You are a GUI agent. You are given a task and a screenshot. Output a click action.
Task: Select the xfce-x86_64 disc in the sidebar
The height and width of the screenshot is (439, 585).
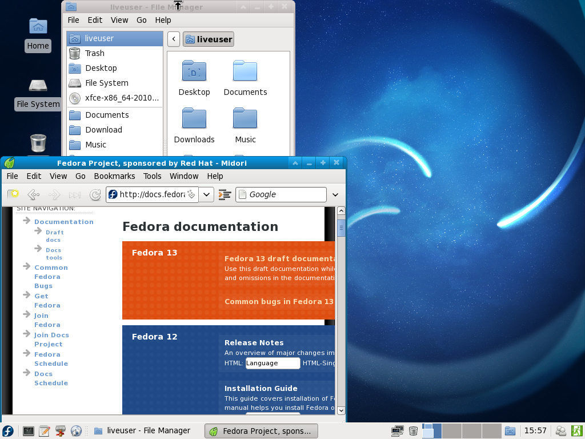(x=115, y=98)
